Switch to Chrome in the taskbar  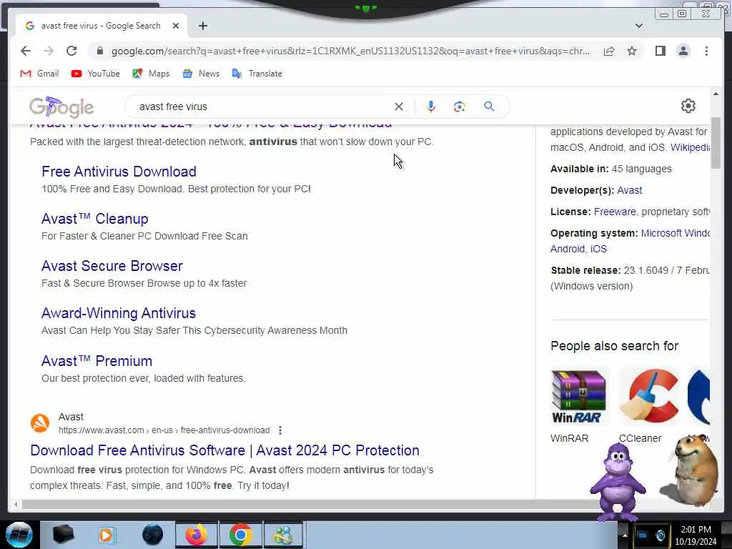click(x=240, y=535)
